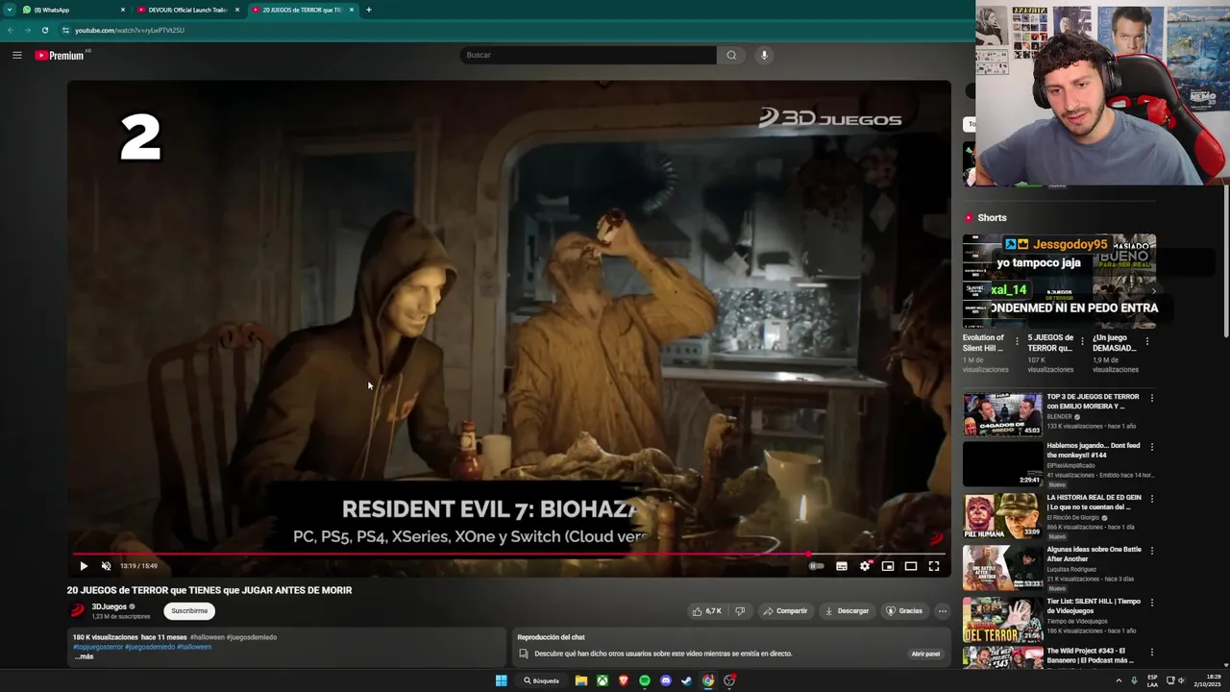Go back in browser history
The width and height of the screenshot is (1230, 692).
pyautogui.click(x=11, y=30)
